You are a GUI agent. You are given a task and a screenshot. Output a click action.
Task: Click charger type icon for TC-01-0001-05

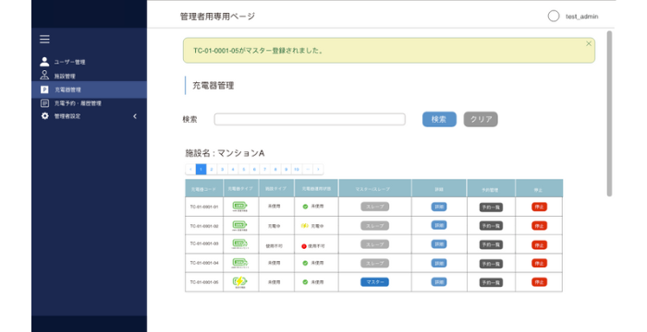pos(239,282)
